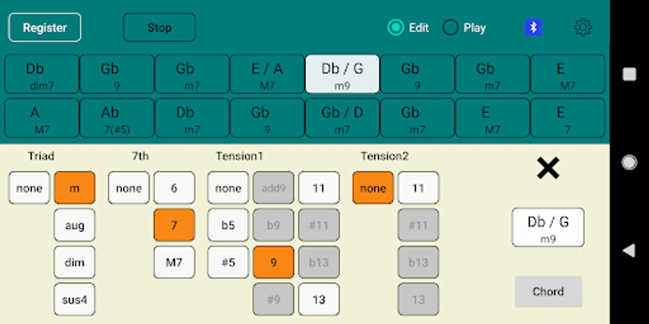Screen dimensions: 649x324
Task: Select the aug triad option
Action: [74, 225]
